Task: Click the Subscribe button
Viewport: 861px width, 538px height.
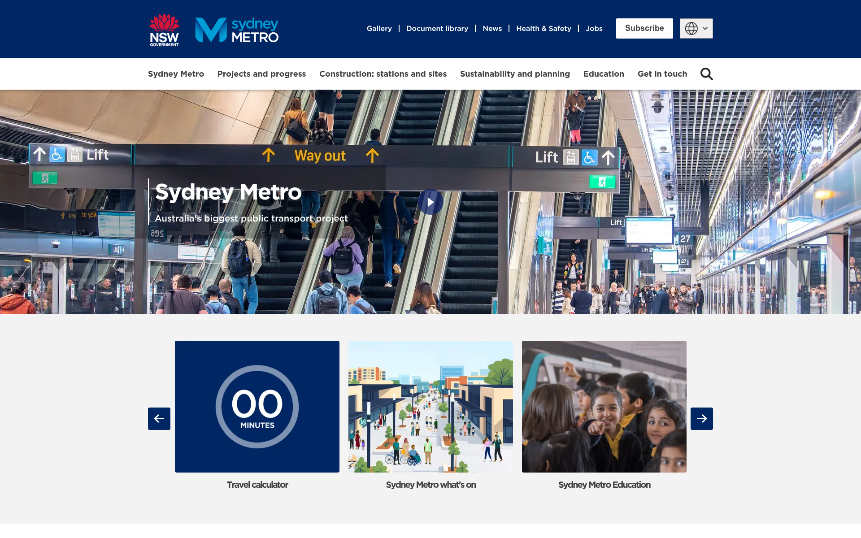Action: (x=644, y=28)
